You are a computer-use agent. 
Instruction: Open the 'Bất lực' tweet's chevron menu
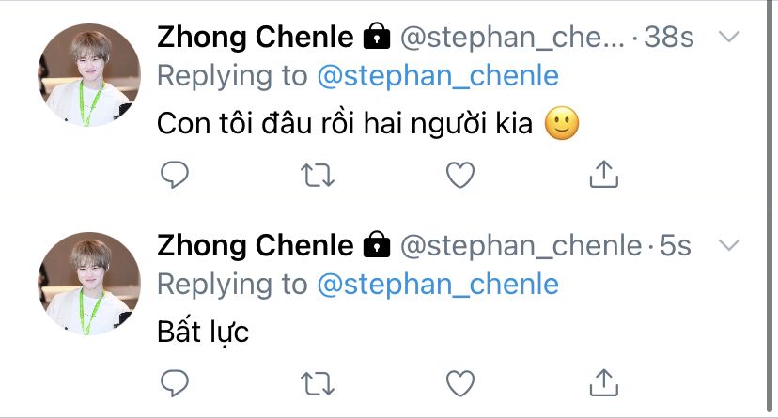pos(731,246)
